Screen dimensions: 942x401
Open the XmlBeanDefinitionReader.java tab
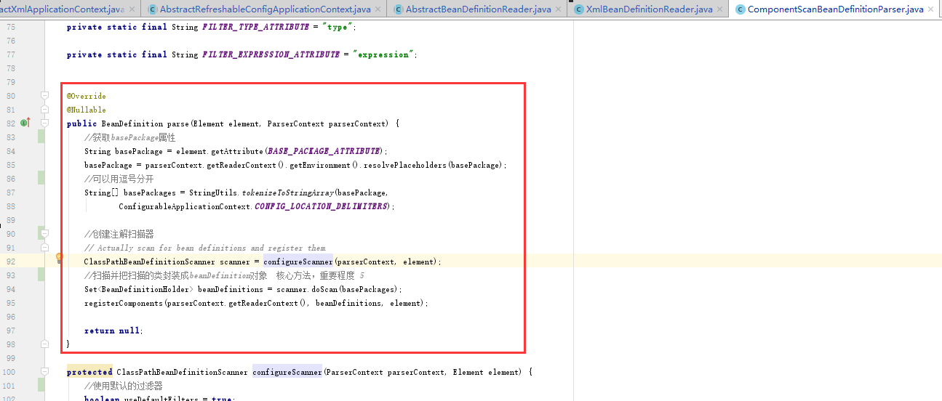649,9
